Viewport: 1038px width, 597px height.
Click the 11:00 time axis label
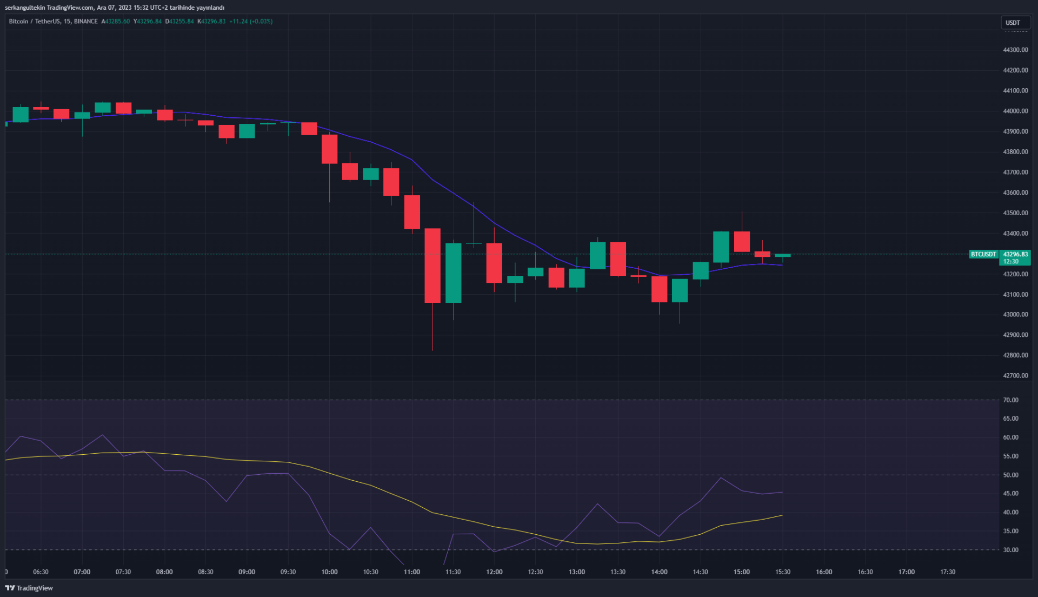click(x=411, y=572)
